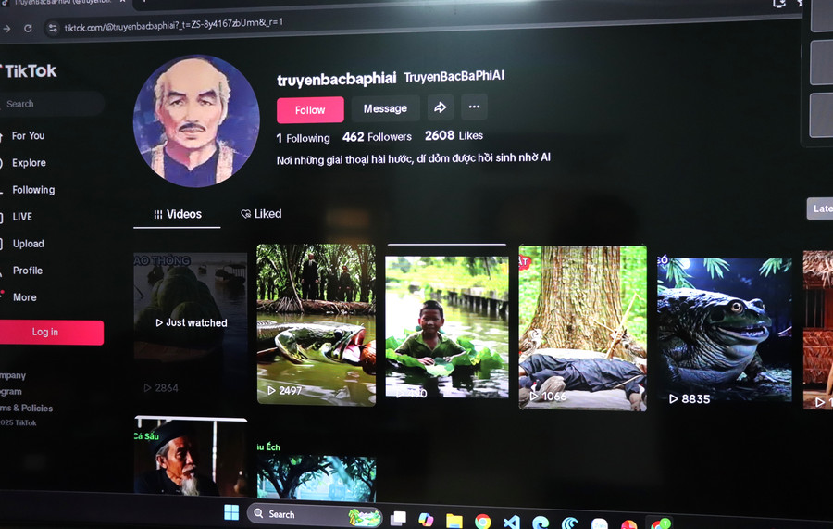Launch Google Chrome from the taskbar

point(482,522)
